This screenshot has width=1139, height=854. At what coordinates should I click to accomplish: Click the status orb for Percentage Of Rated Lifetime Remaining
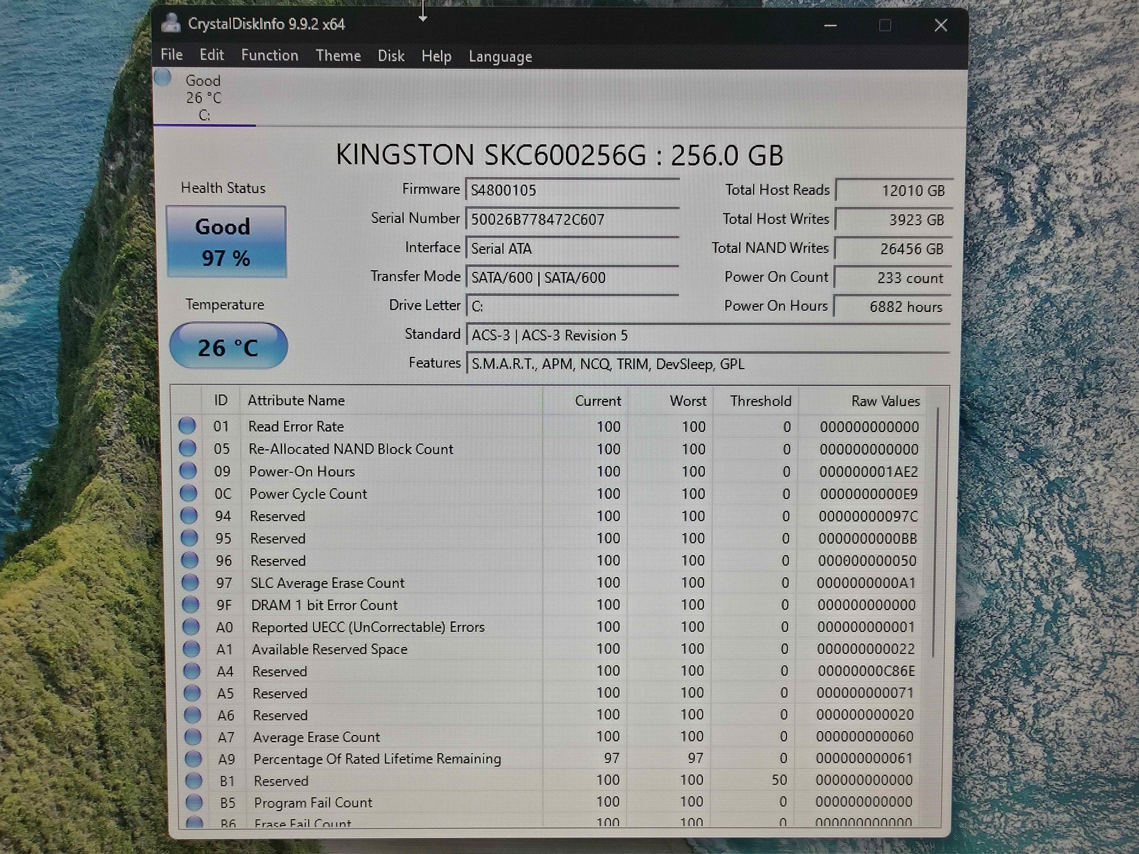(x=194, y=758)
